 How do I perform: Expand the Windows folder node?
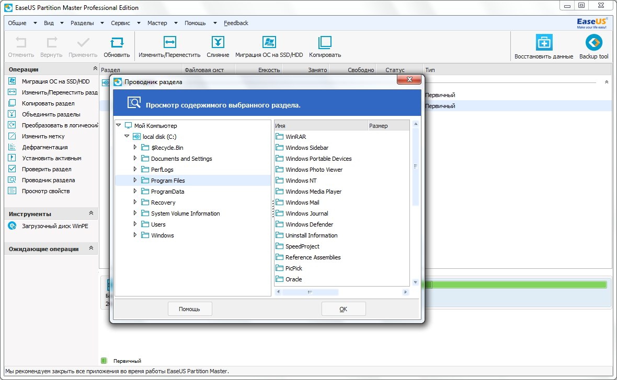135,235
